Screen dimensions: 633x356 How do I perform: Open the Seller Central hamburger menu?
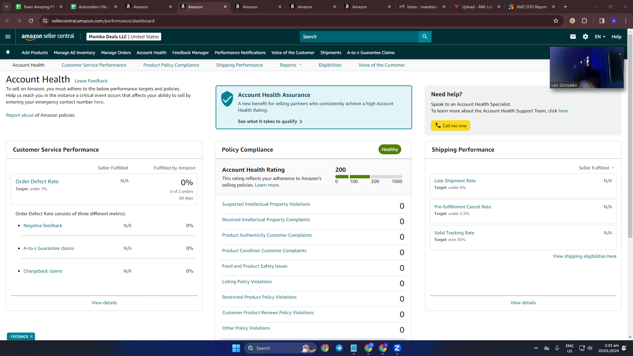[8, 37]
